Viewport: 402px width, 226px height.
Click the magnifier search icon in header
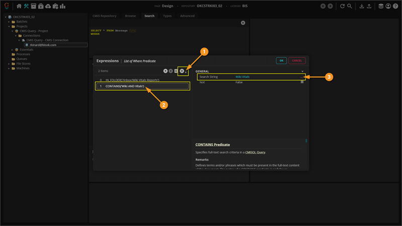tap(349, 6)
